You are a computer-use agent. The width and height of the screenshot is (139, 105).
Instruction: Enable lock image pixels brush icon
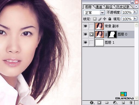[100, 19]
